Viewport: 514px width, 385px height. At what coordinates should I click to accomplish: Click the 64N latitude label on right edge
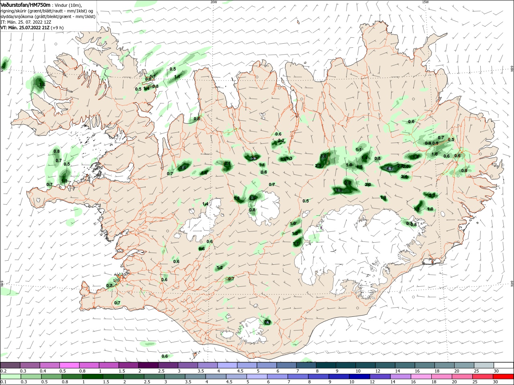click(x=512, y=284)
